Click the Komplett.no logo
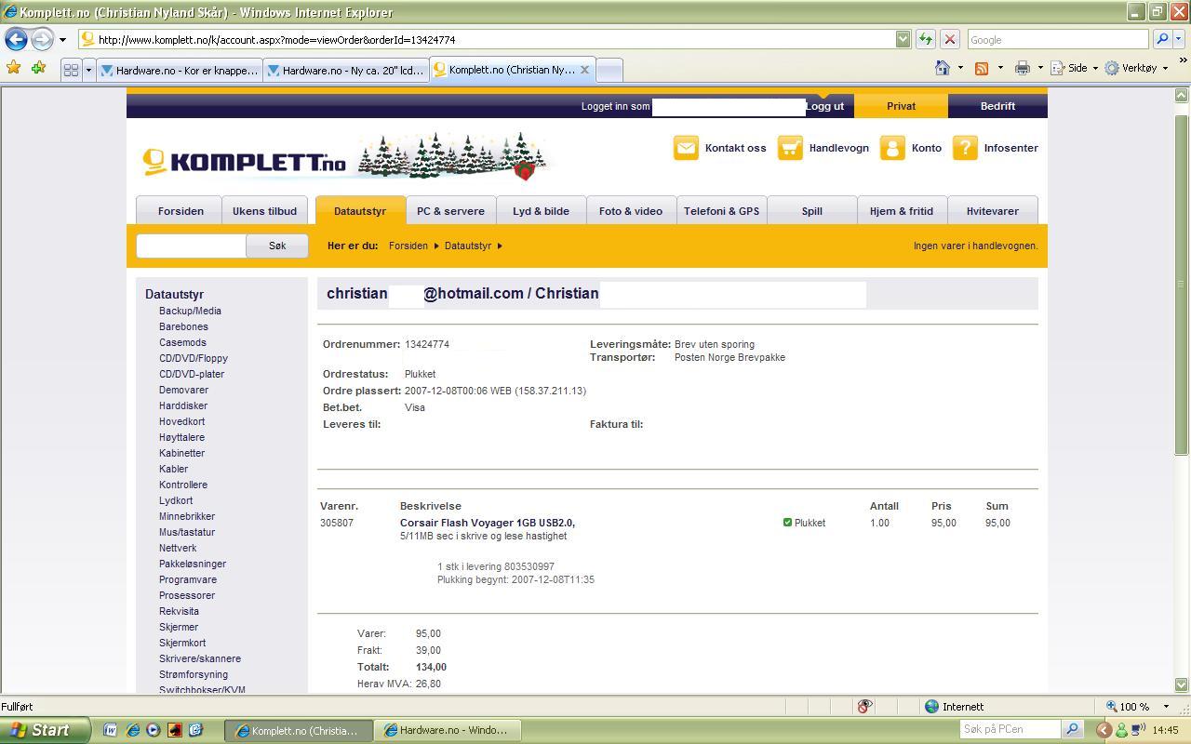The width and height of the screenshot is (1191, 744). (245, 162)
